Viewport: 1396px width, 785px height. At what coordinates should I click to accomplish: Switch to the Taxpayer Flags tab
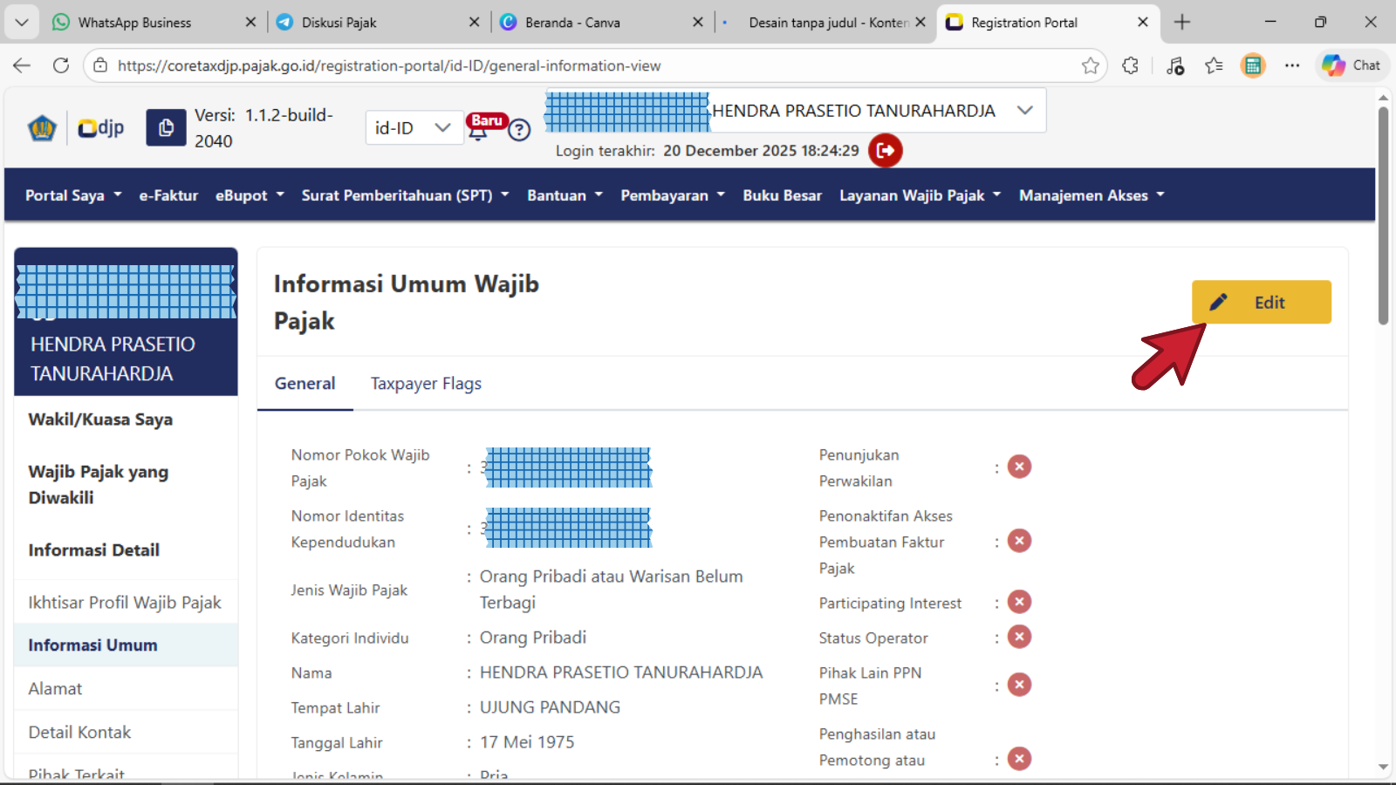426,384
